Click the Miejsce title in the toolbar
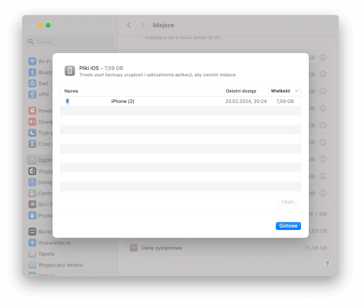This screenshot has width=361, height=305. click(163, 25)
